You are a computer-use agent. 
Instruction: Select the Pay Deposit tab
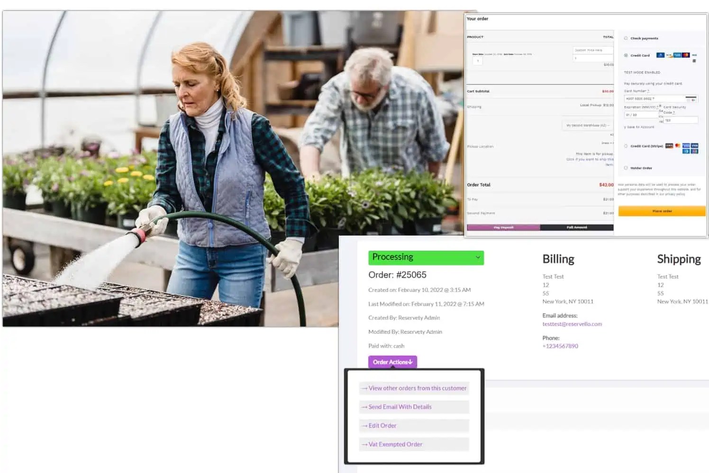pos(504,227)
